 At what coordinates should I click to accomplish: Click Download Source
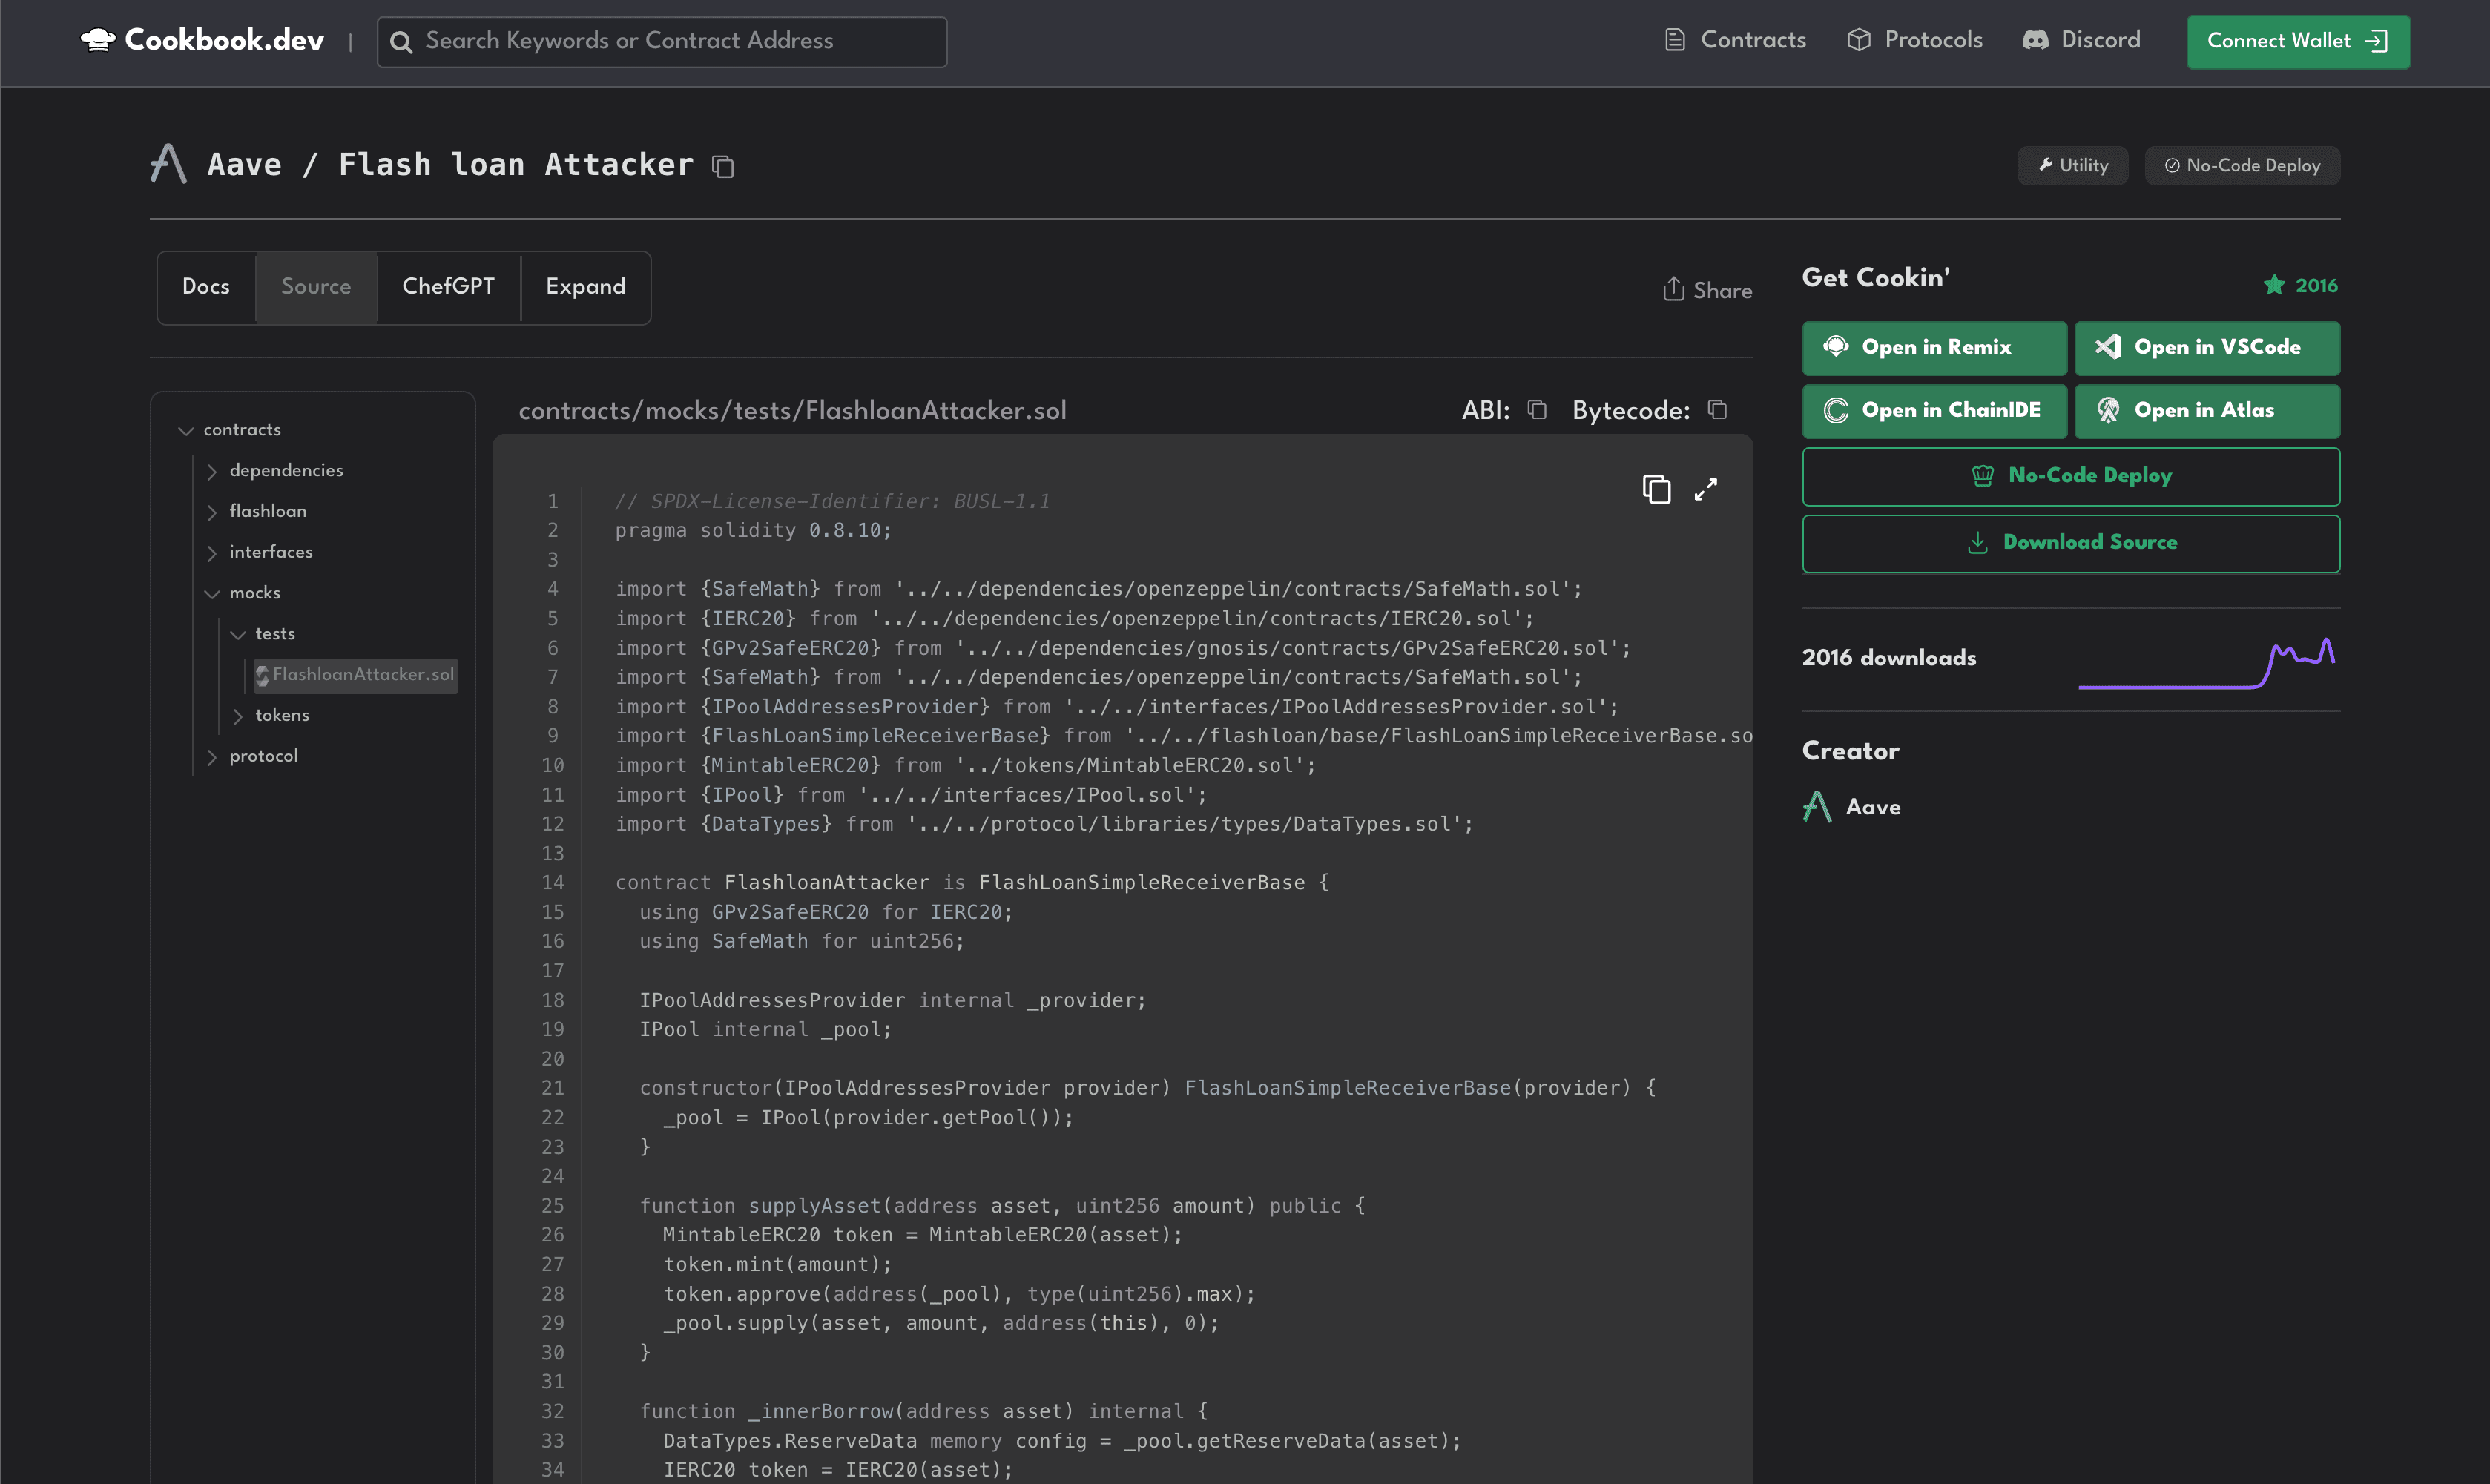click(2070, 543)
